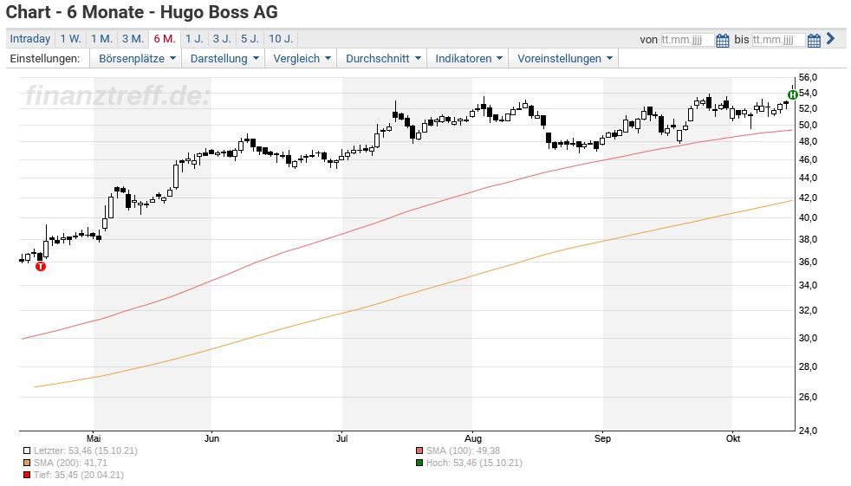
Task: Apply date range with arrow button
Action: (x=830, y=38)
